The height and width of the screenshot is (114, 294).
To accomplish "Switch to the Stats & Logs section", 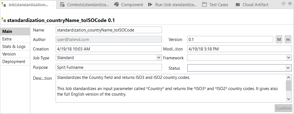I will click(14, 47).
